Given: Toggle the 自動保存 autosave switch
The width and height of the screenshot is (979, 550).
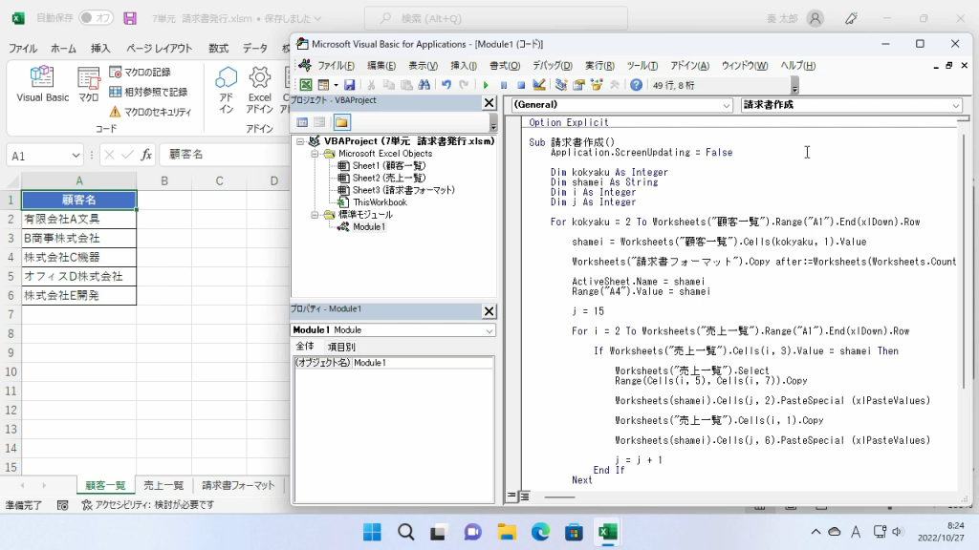Looking at the screenshot, I should coord(96,18).
